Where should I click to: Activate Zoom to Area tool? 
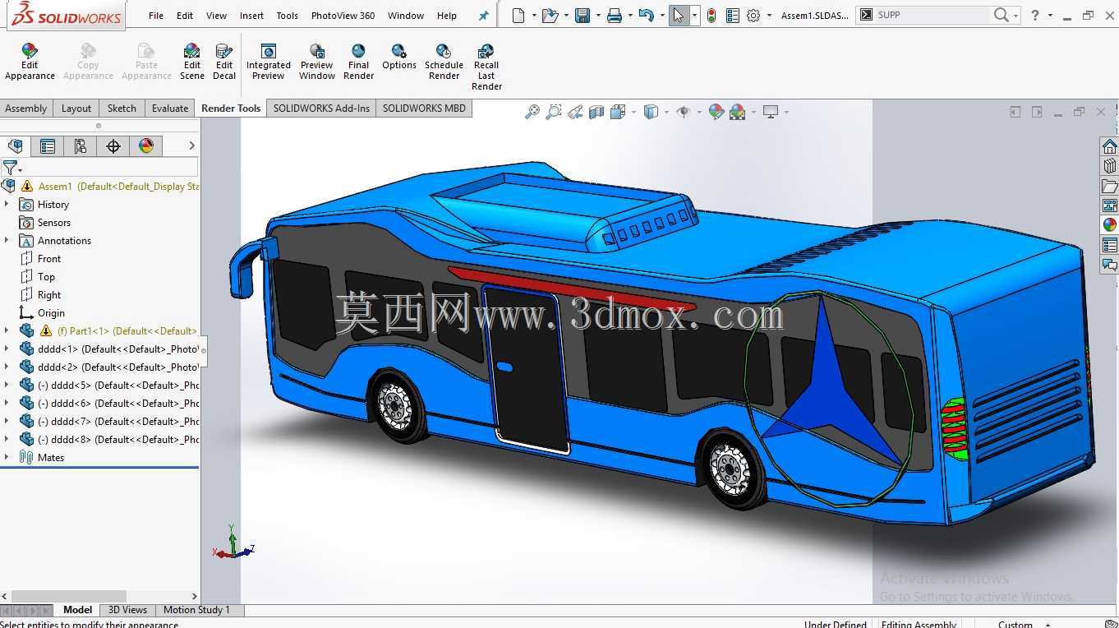[554, 112]
